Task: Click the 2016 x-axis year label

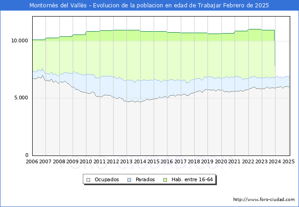Action: pos(167,161)
